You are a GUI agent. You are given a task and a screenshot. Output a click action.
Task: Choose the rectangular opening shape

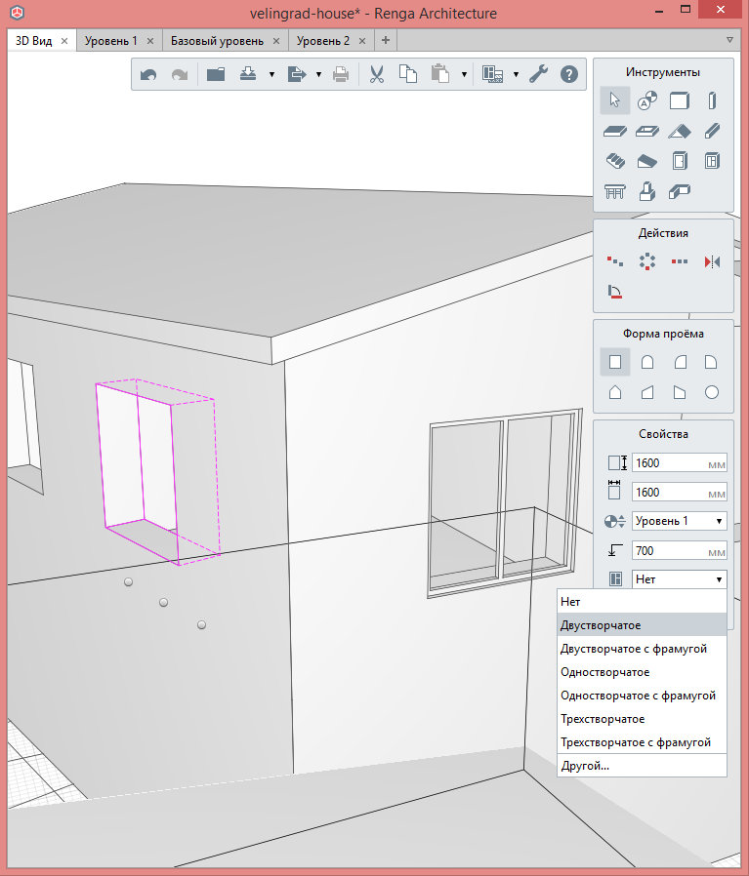click(615, 362)
